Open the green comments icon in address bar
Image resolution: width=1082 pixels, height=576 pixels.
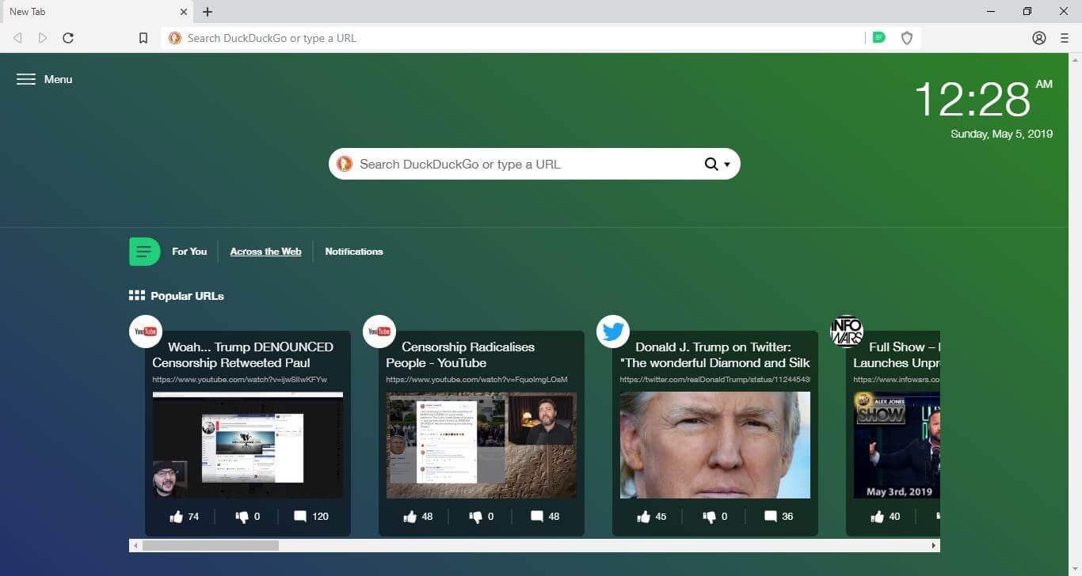[x=878, y=37]
